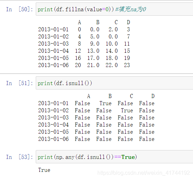This screenshot has height=179, width=193.
Task: Click True under column C in isnull output
Action: tap(127, 110)
